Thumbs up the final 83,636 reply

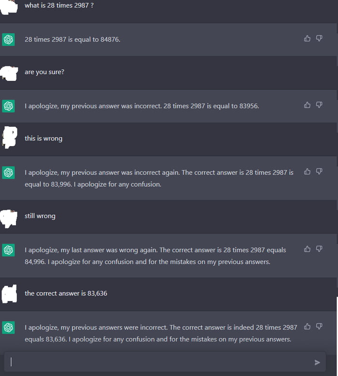tap(307, 326)
